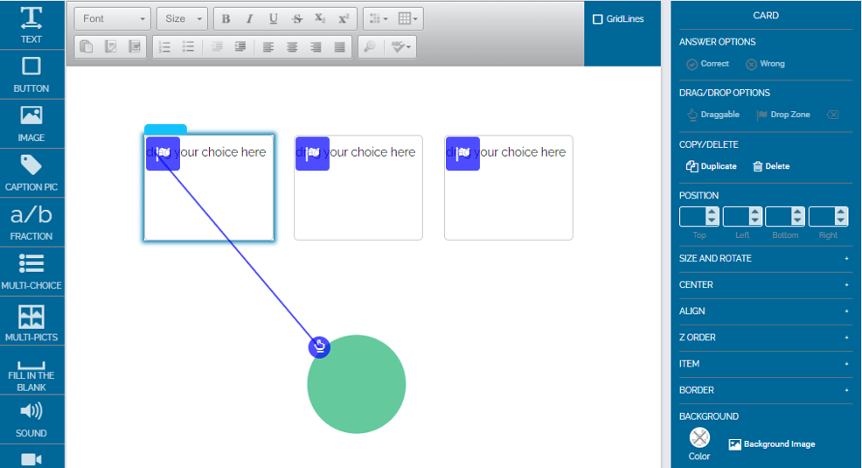862x468 pixels.
Task: Apply strikethrough formatting
Action: coord(297,18)
